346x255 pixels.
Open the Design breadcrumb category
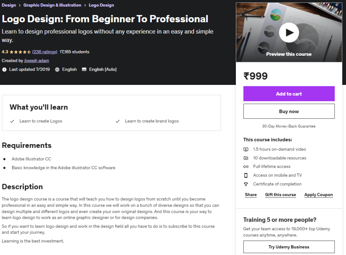point(9,5)
